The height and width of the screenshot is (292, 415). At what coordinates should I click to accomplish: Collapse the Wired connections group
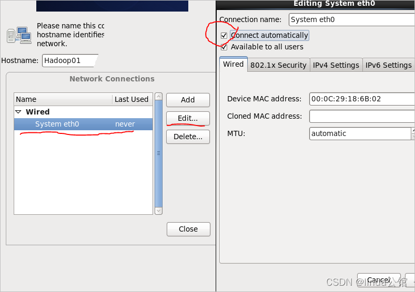click(18, 112)
